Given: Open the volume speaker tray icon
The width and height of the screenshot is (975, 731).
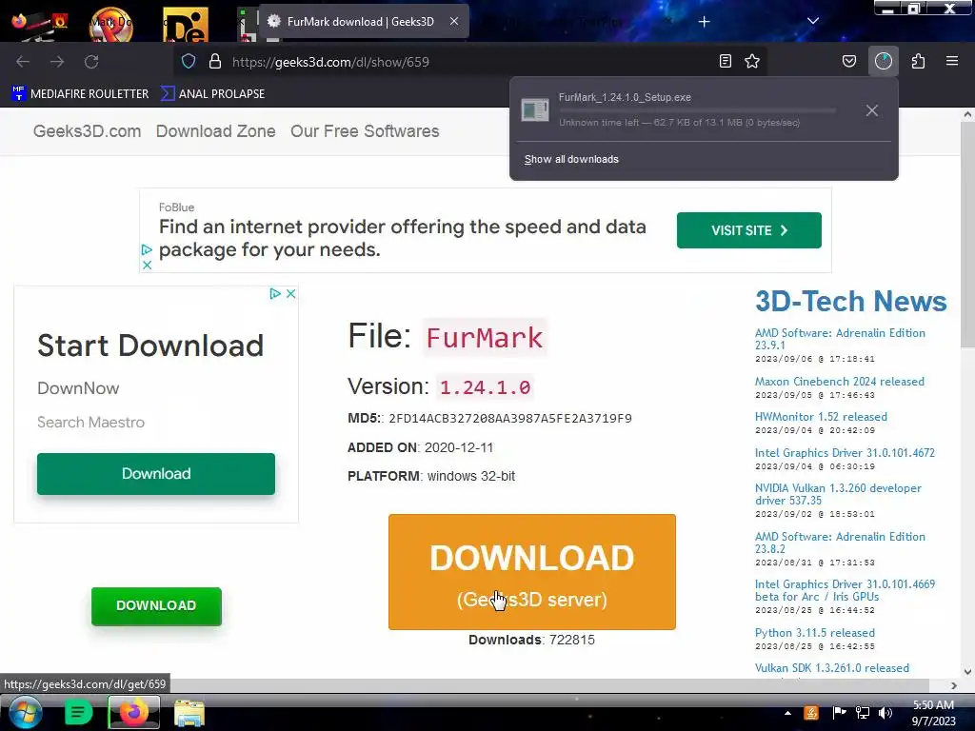Looking at the screenshot, I should tap(885, 713).
